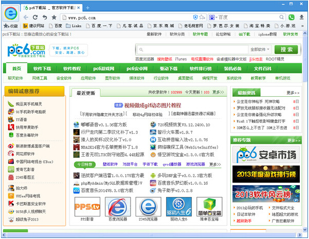Click the 卡巴斯基安全软件 sidebar icon

point(11,204)
